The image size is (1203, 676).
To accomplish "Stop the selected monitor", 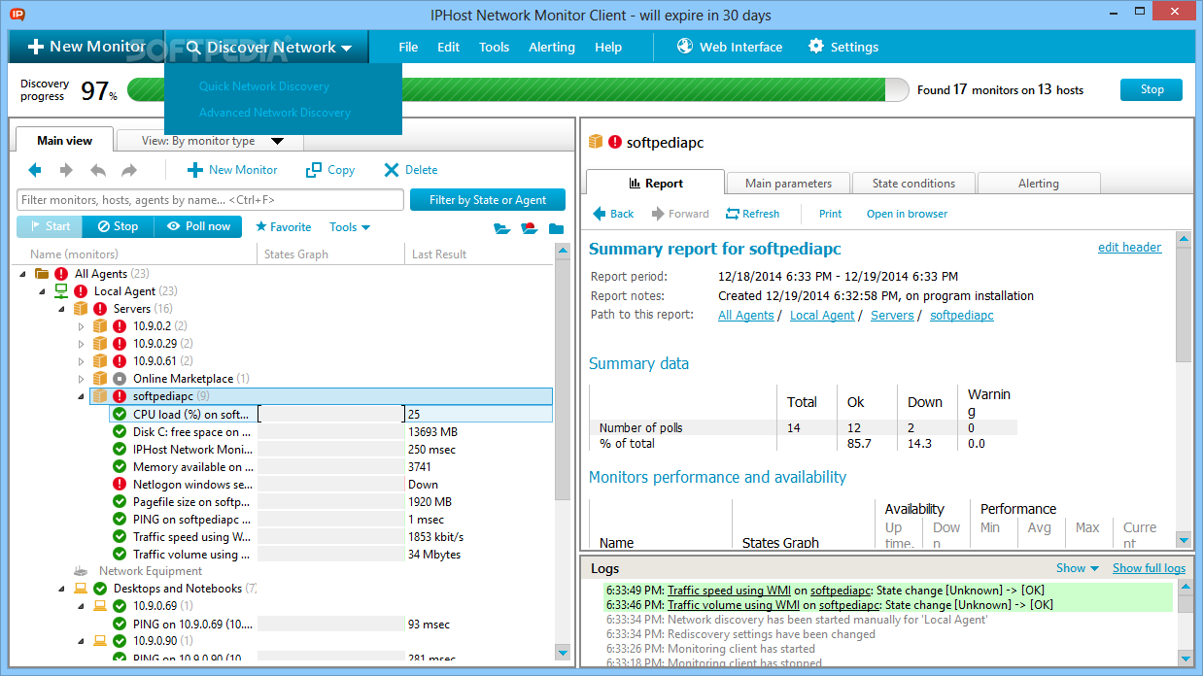I will tap(118, 226).
